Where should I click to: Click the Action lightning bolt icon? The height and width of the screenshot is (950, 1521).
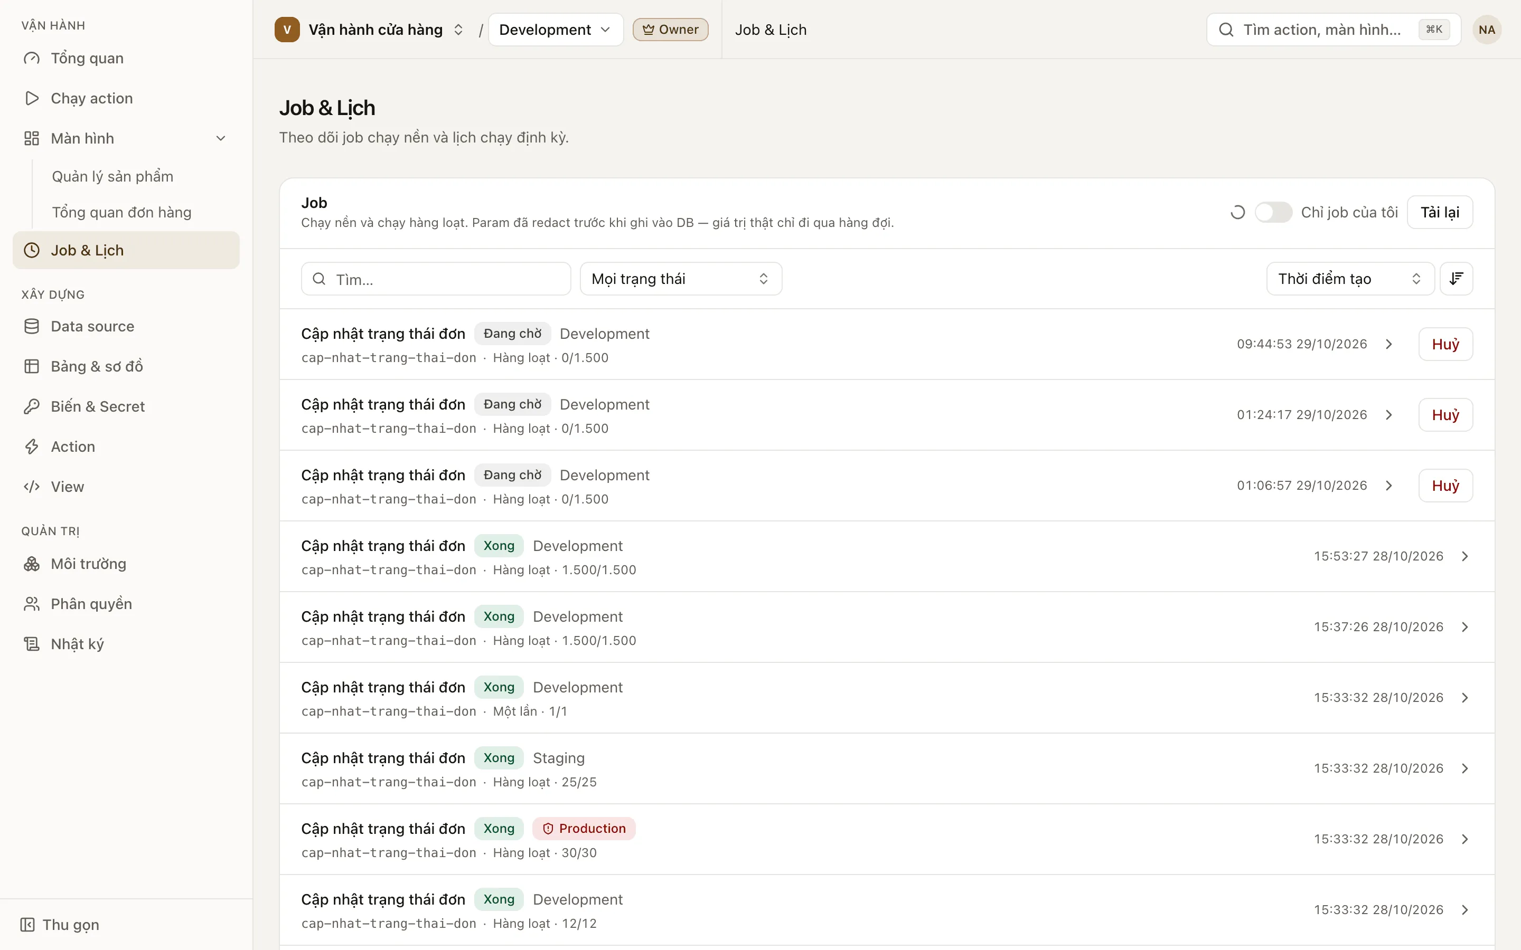click(32, 446)
